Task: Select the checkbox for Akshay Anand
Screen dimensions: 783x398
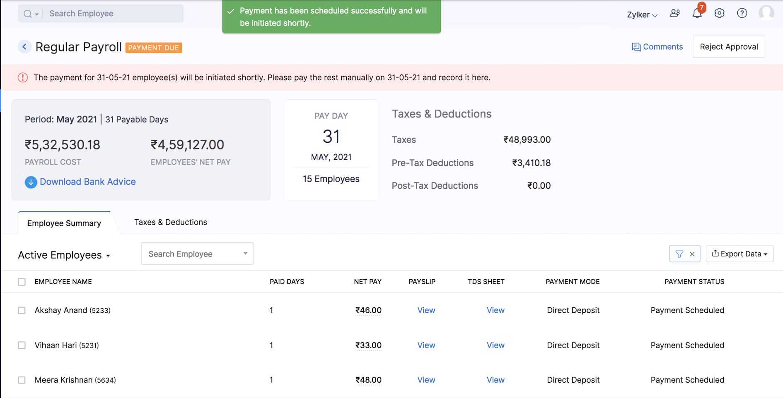Action: click(x=22, y=310)
